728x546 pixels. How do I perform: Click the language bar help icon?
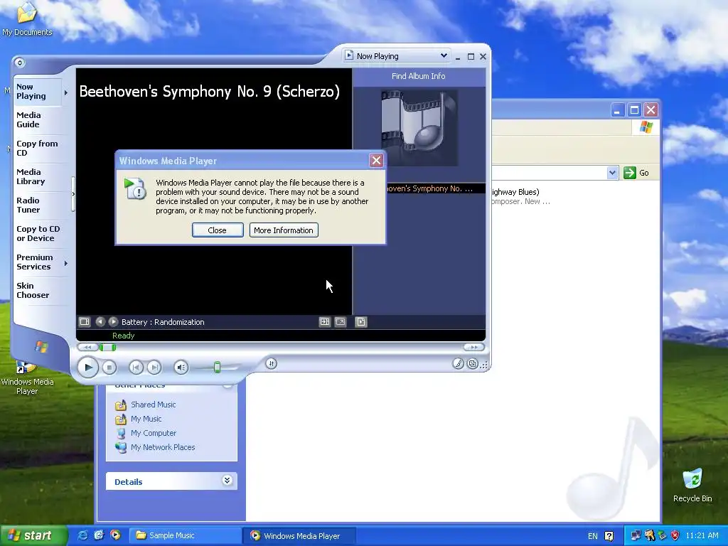click(609, 536)
